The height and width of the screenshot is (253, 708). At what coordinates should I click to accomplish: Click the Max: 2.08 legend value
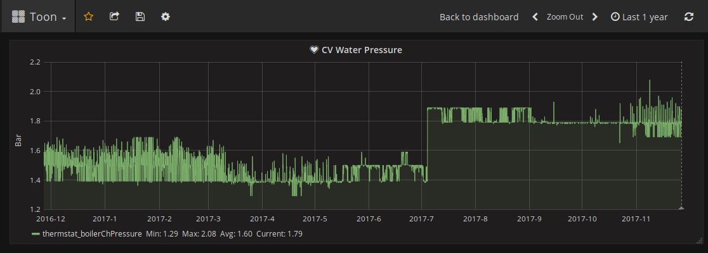tap(199, 234)
